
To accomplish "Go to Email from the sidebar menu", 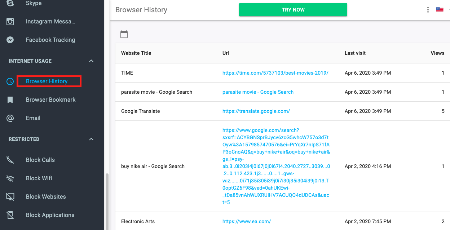I will click(x=33, y=118).
